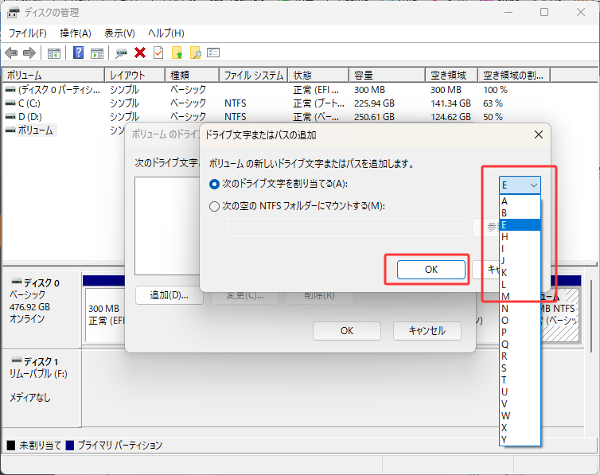Toggle the console tree pane icon

pos(53,53)
